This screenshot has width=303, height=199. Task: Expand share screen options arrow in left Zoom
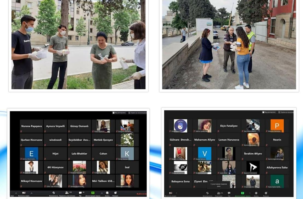pyautogui.click(x=102, y=193)
